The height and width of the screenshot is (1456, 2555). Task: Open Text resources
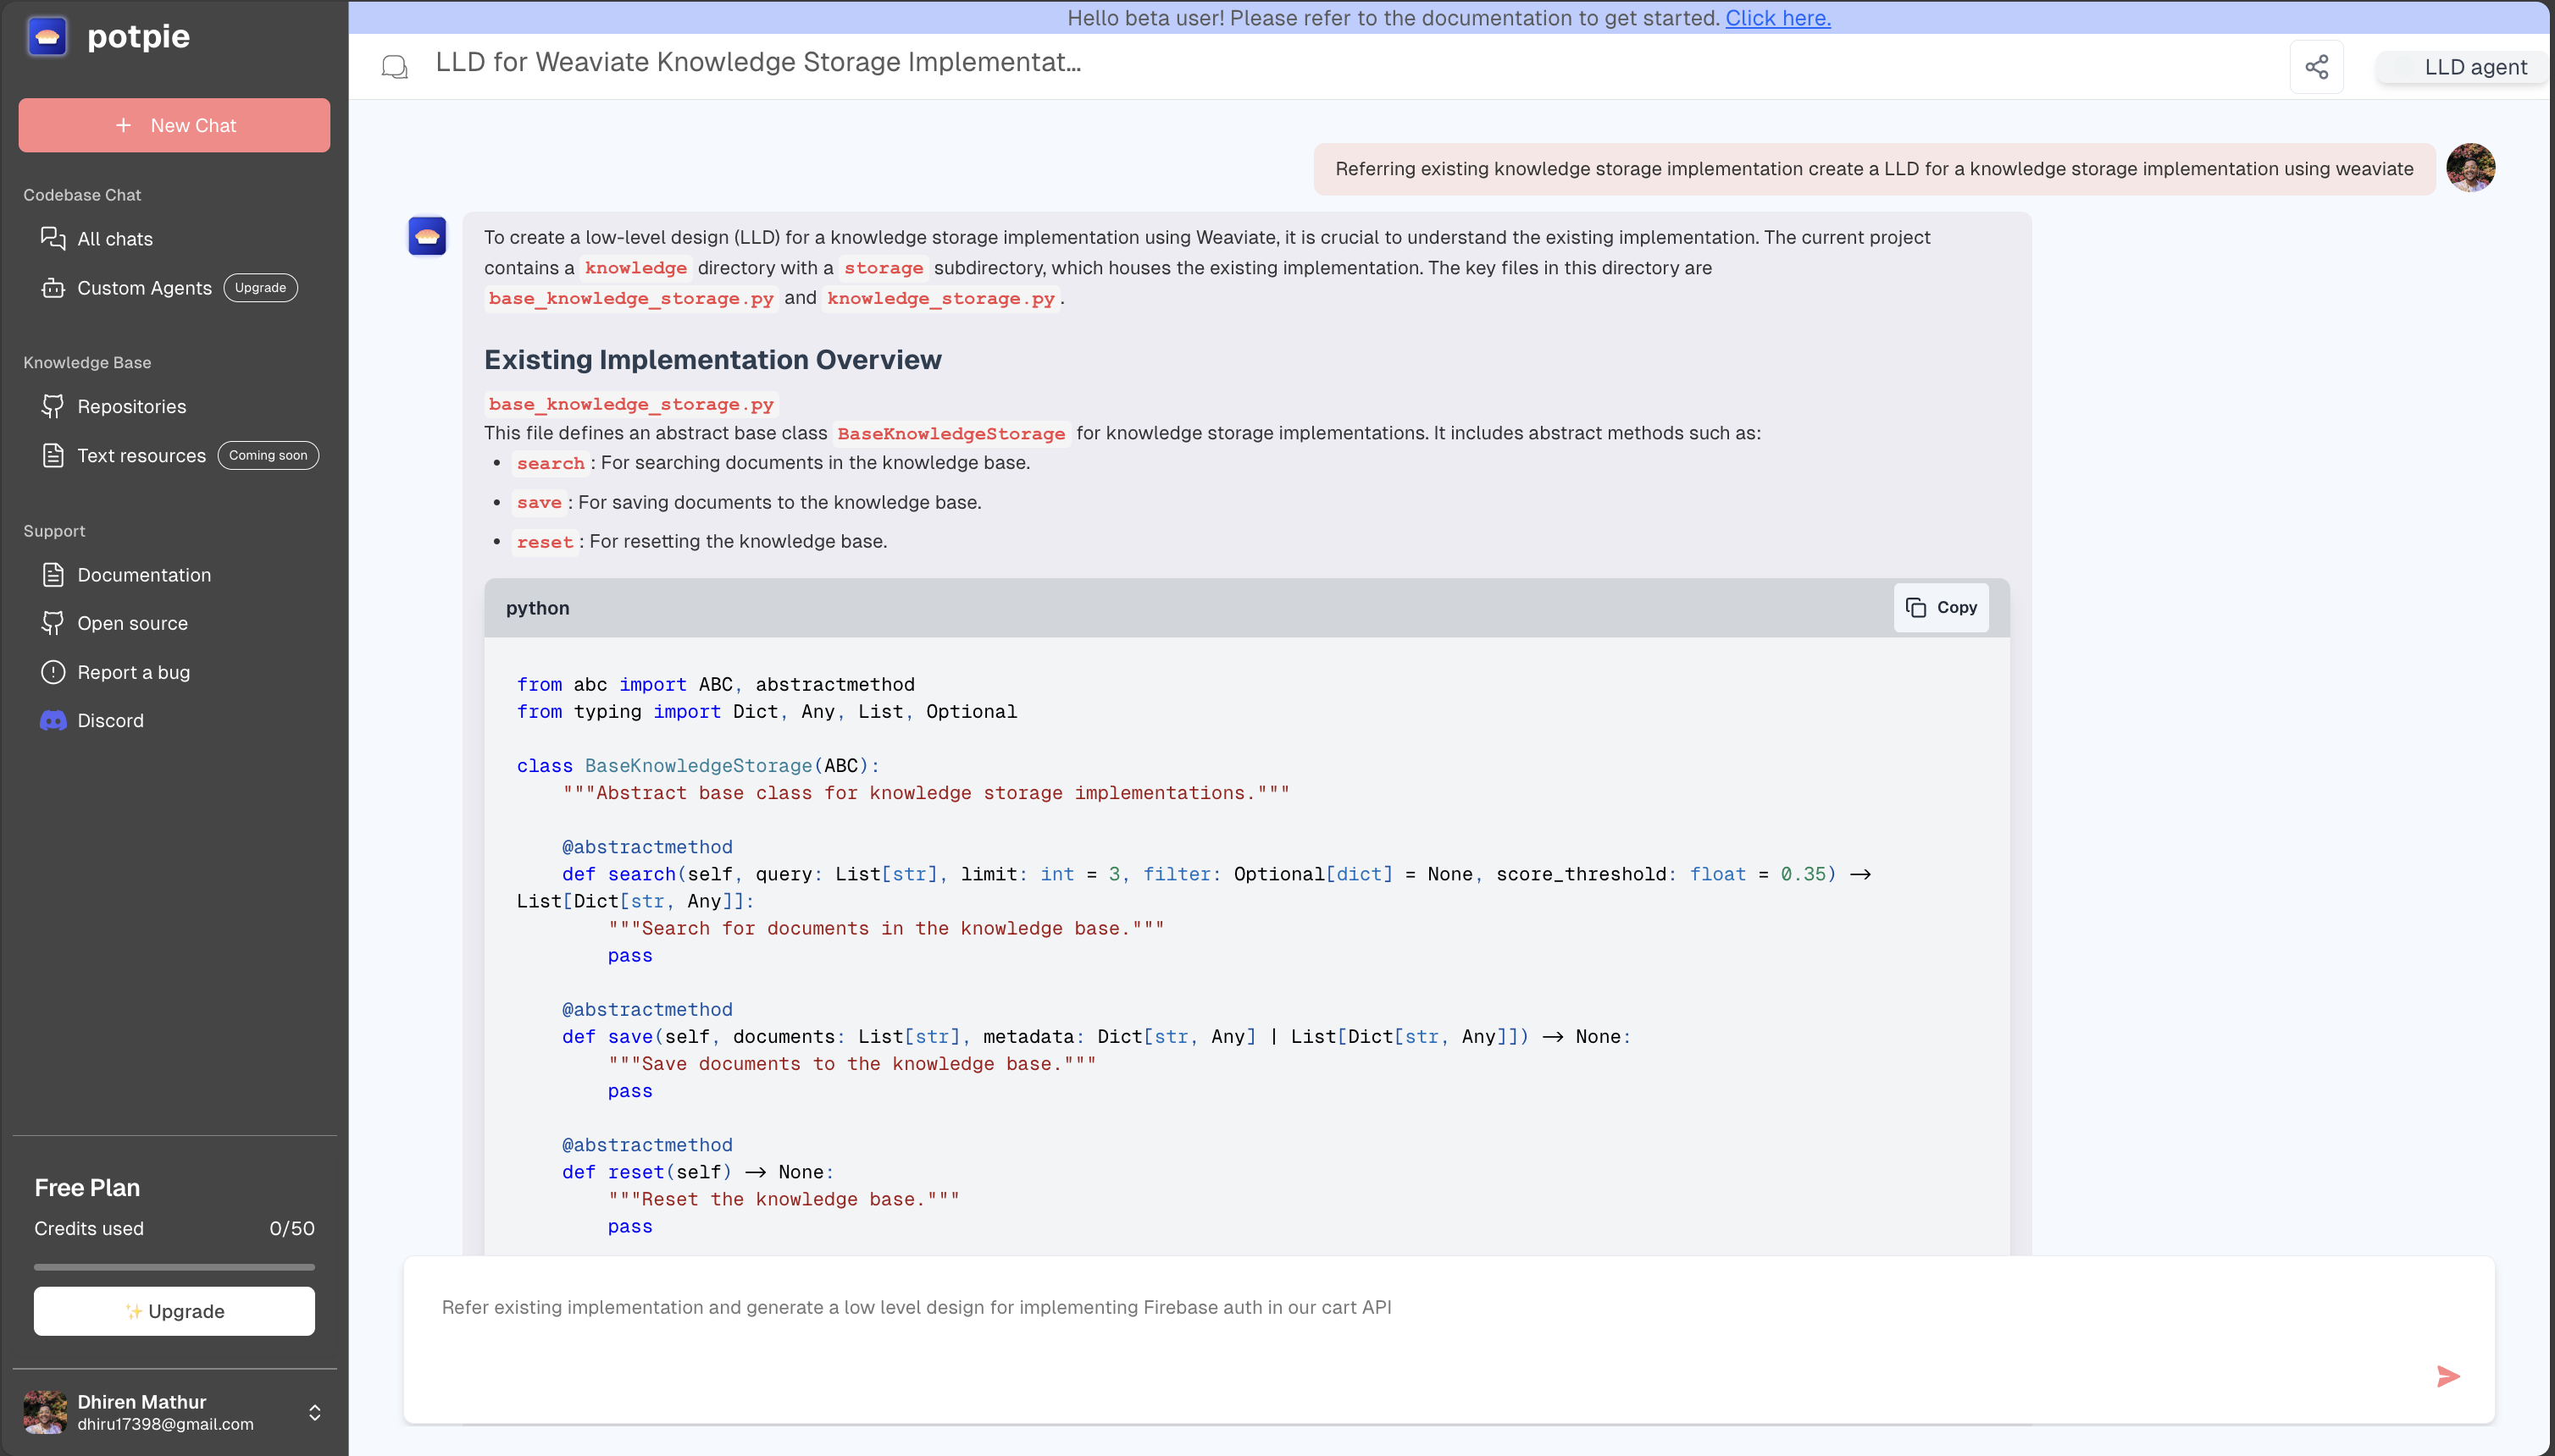(x=141, y=455)
